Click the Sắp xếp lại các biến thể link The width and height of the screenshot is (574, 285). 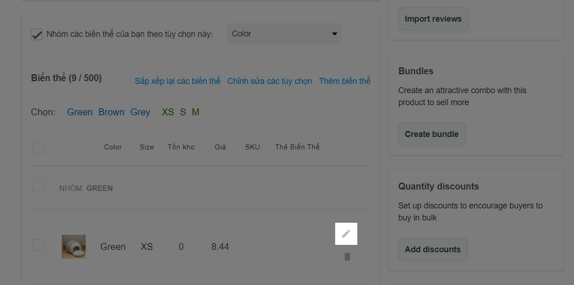(x=178, y=81)
